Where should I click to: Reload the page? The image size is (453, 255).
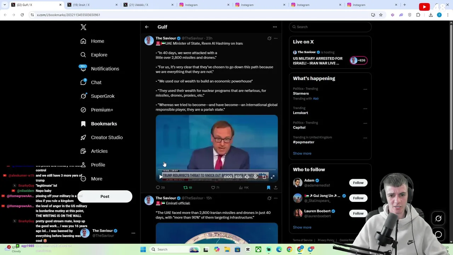[x=22, y=15]
